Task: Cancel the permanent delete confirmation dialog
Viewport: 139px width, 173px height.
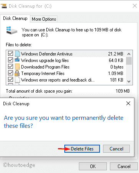Action: click(x=116, y=149)
